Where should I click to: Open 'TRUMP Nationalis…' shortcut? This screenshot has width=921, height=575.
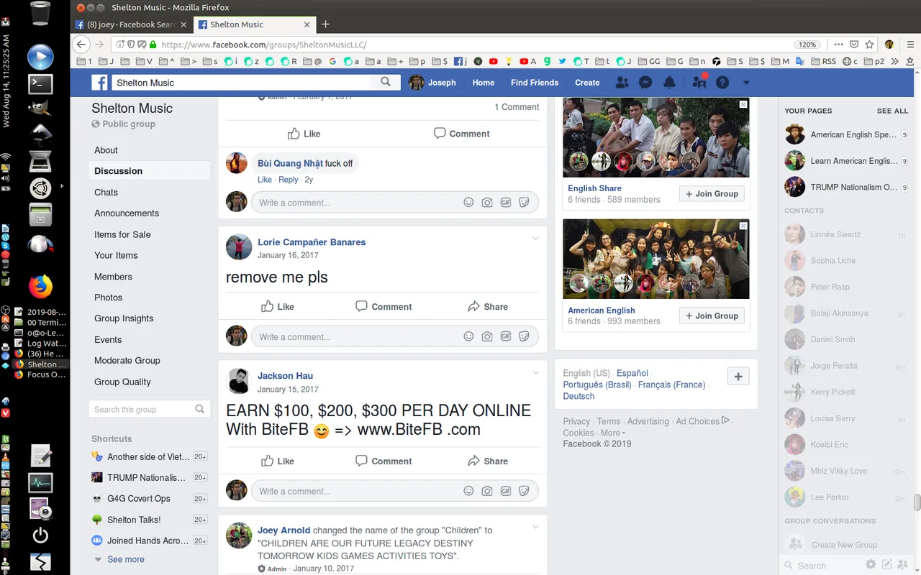click(146, 477)
